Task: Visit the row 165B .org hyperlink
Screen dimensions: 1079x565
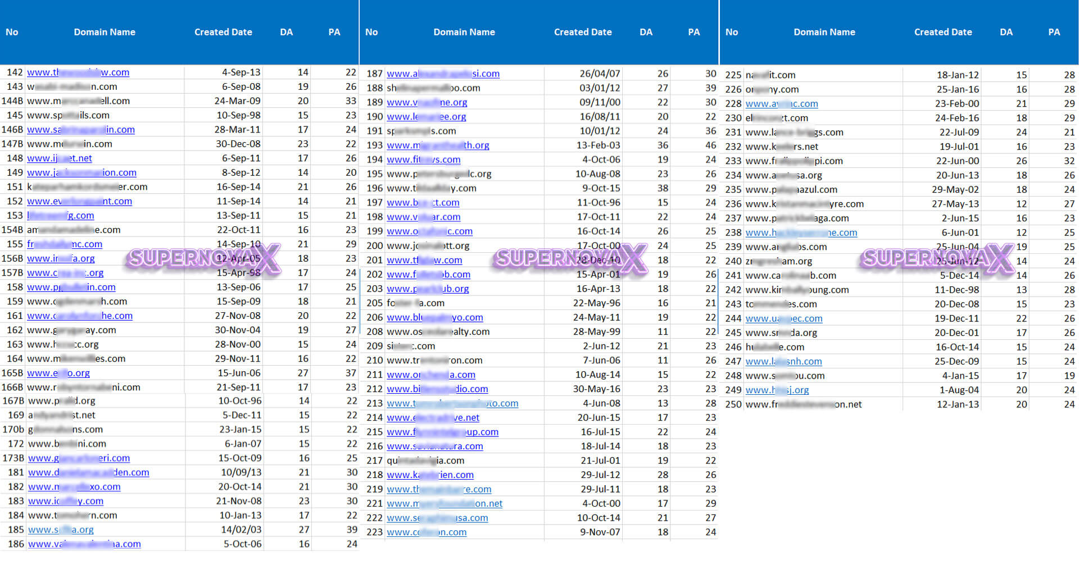Action: tap(58, 373)
